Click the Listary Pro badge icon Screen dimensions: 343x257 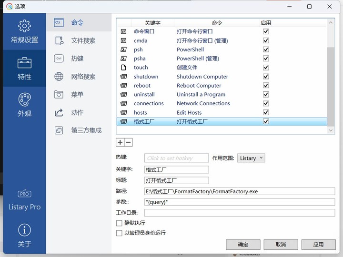click(24, 194)
